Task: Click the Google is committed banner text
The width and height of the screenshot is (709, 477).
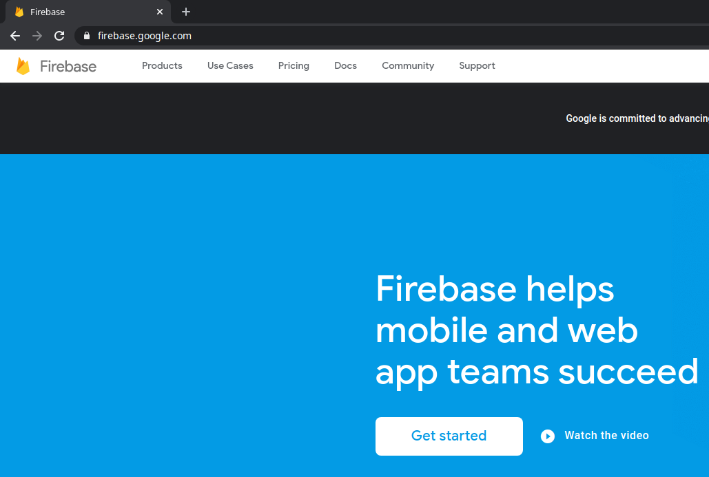Action: 637,118
